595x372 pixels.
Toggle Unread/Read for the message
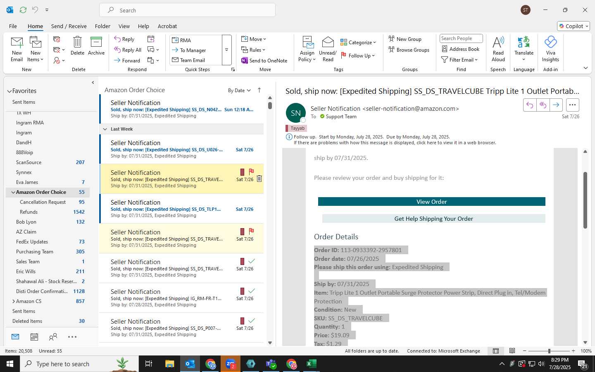[x=328, y=49]
